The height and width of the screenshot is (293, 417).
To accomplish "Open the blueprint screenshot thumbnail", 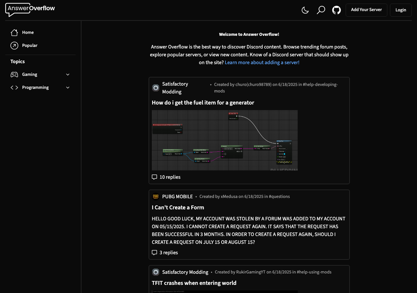I will point(225,140).
